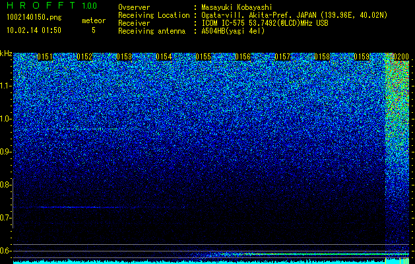
Task: Click the 0153 time marker
Action: coord(124,57)
